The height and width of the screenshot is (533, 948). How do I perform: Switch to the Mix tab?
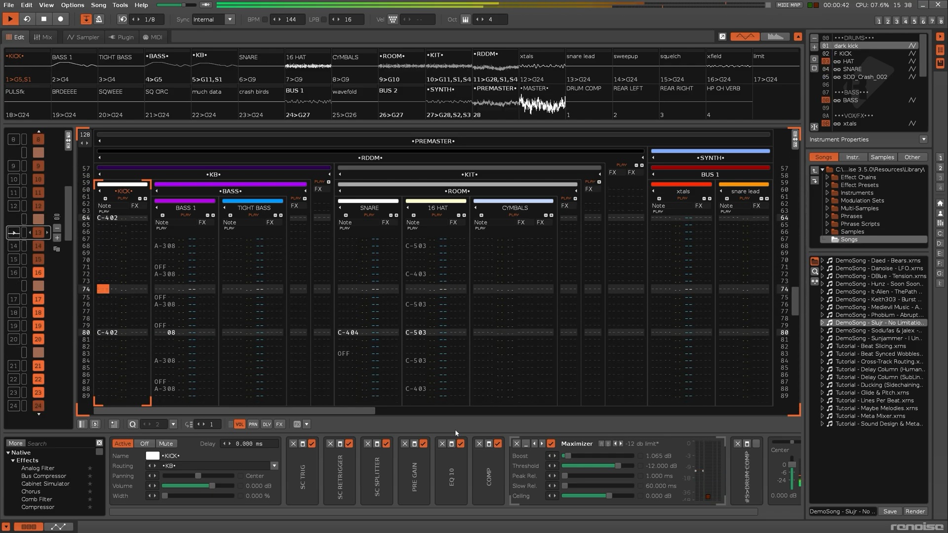tap(43, 37)
